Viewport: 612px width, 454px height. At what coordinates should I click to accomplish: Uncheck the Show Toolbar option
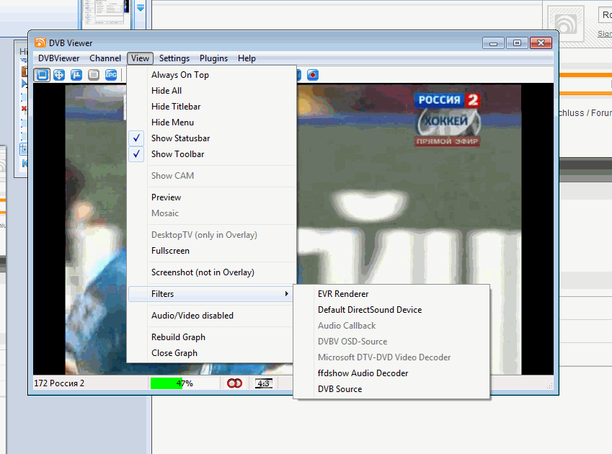(177, 154)
